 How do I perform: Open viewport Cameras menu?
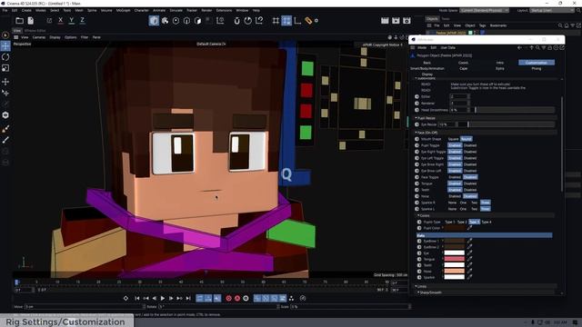(x=38, y=37)
